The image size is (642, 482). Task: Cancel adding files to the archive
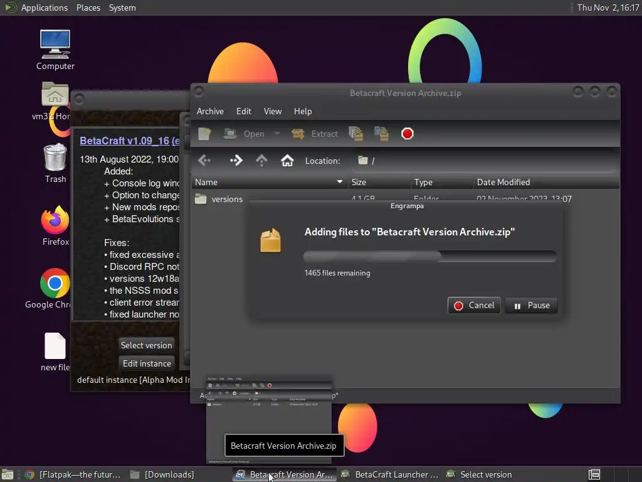[x=474, y=306]
